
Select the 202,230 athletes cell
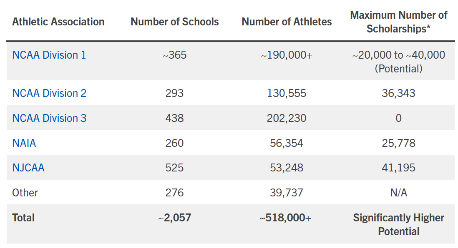[x=287, y=118]
